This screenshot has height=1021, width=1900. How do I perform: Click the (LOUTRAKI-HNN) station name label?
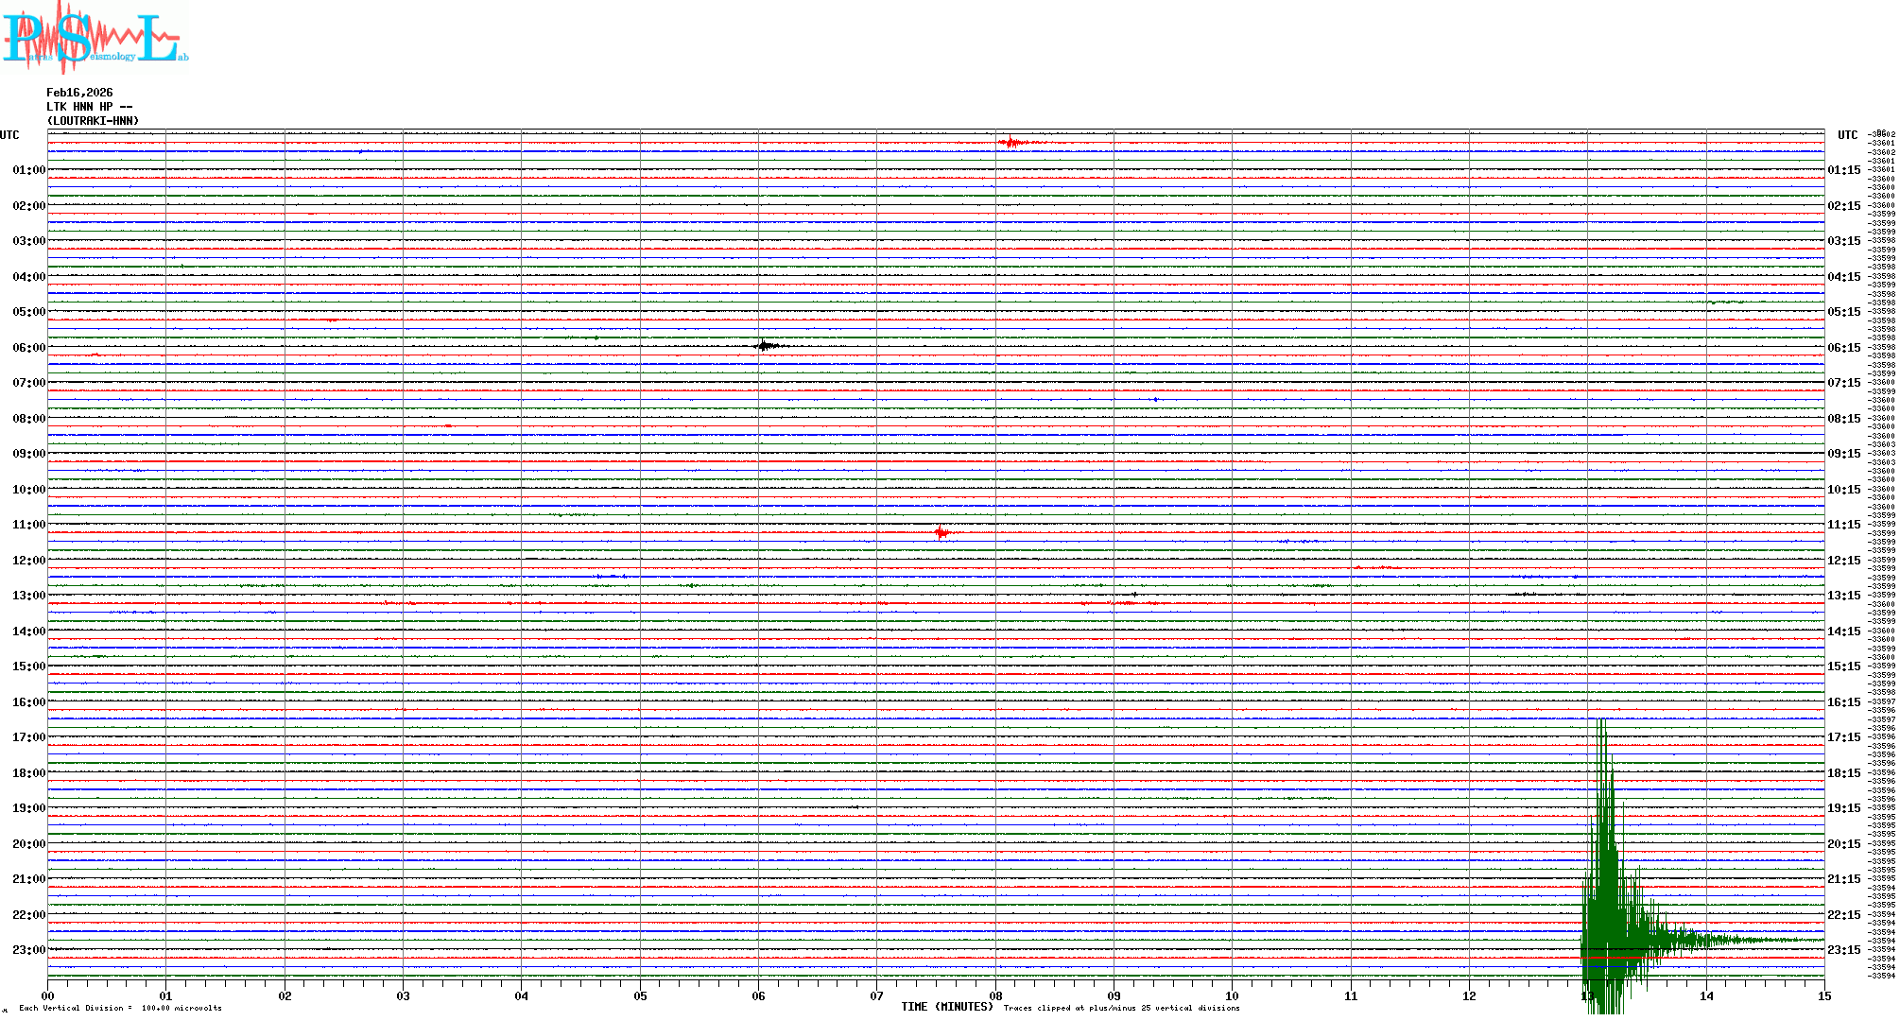(x=93, y=121)
